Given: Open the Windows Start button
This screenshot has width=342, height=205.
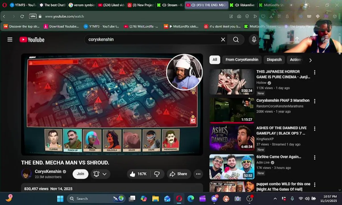Looking at the screenshot, I should pos(60,199).
